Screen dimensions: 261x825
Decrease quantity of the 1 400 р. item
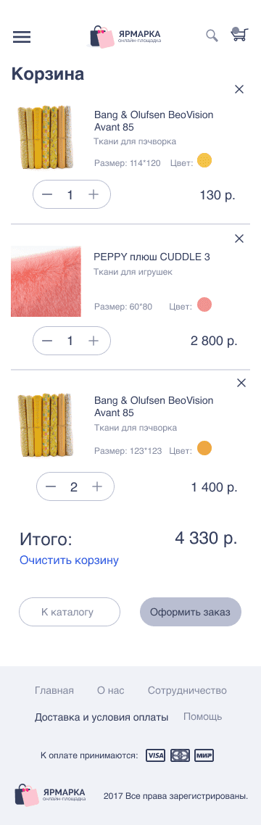pyautogui.click(x=51, y=486)
